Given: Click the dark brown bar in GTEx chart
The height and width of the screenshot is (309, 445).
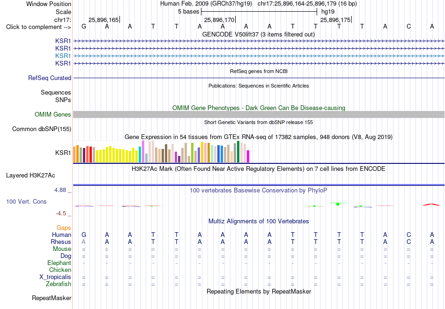Looking at the screenshot, I should [166, 153].
